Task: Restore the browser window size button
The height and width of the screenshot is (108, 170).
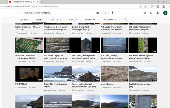Action: coord(164,2)
